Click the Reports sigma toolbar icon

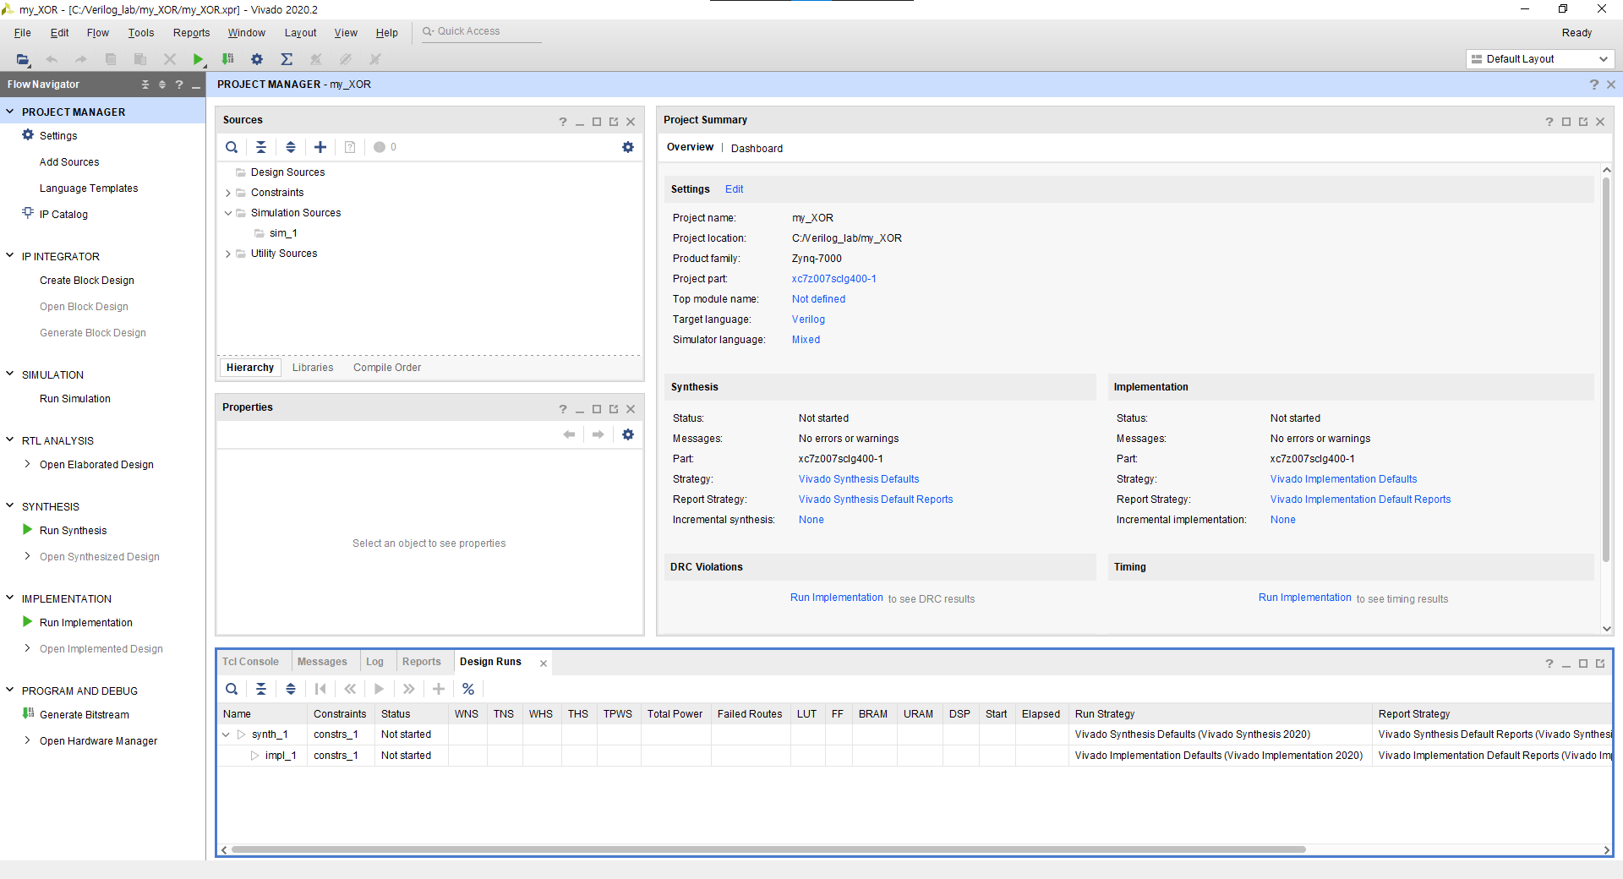pos(287,59)
